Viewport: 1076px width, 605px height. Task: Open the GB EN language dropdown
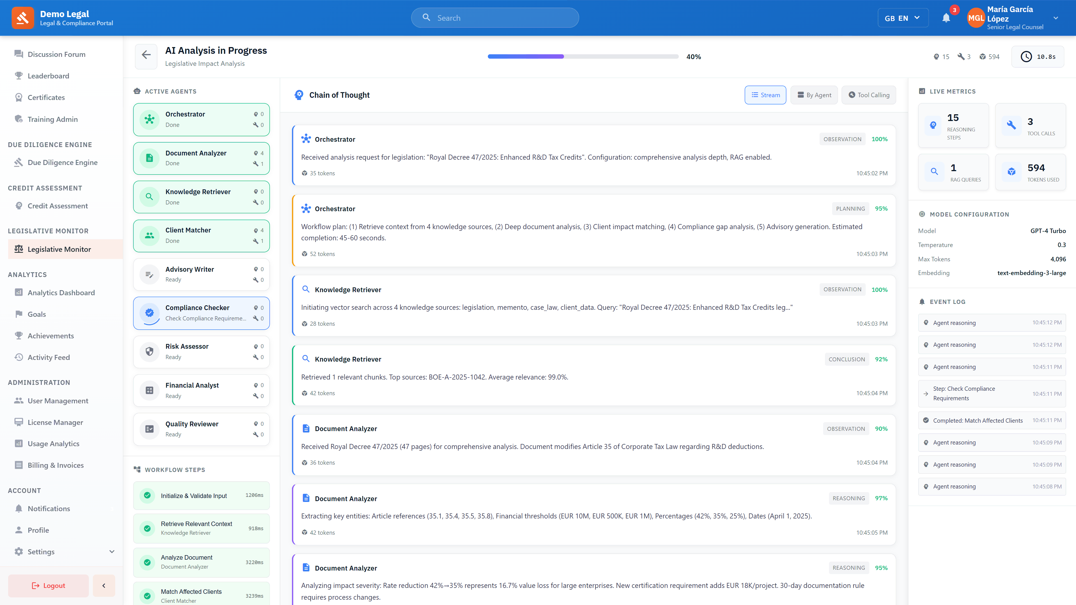[x=903, y=18]
